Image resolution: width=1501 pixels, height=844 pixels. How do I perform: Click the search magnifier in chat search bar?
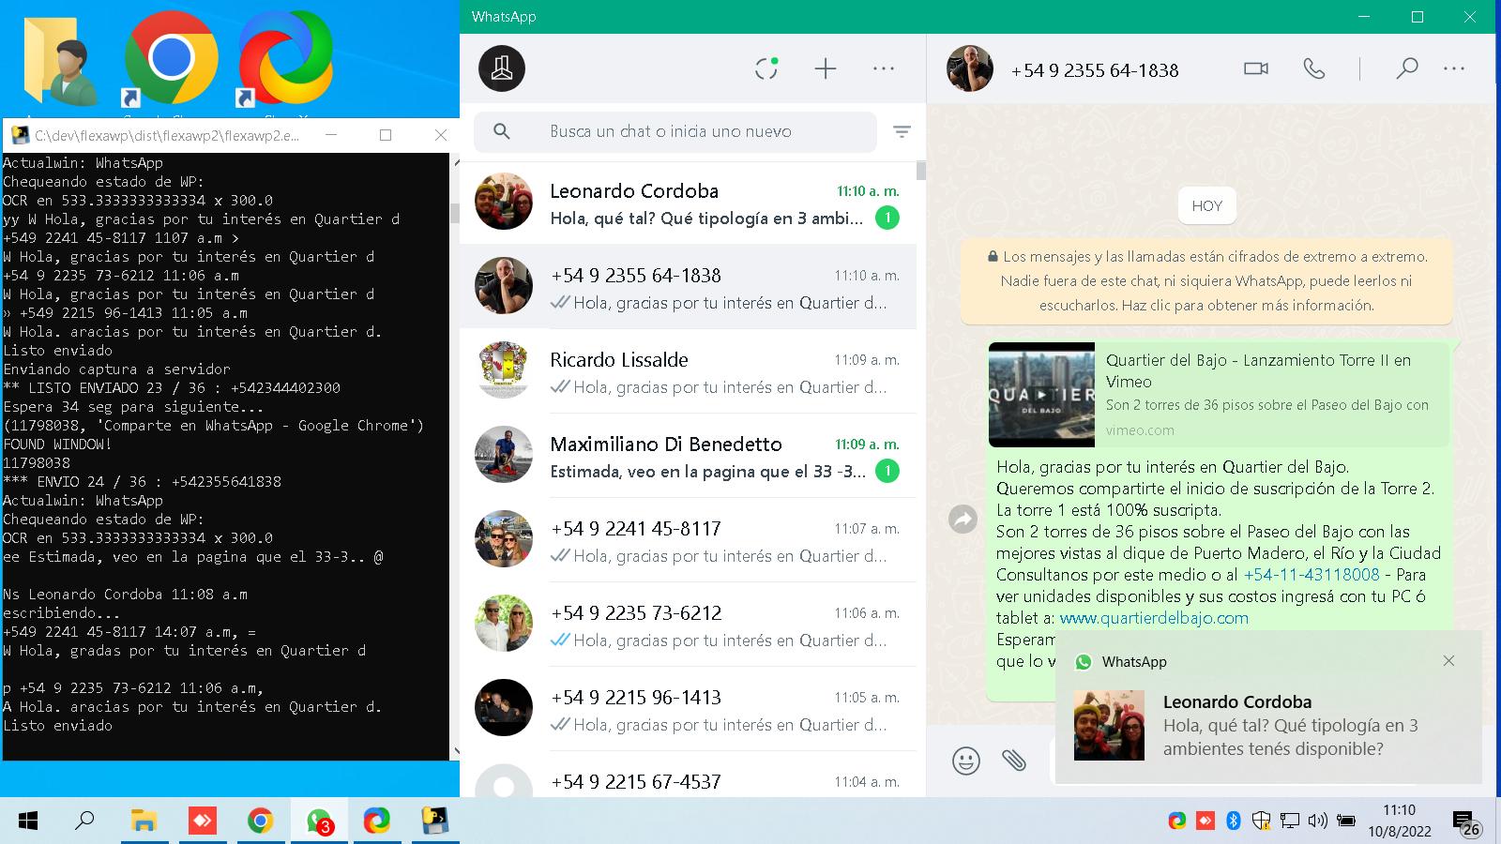[x=502, y=131]
